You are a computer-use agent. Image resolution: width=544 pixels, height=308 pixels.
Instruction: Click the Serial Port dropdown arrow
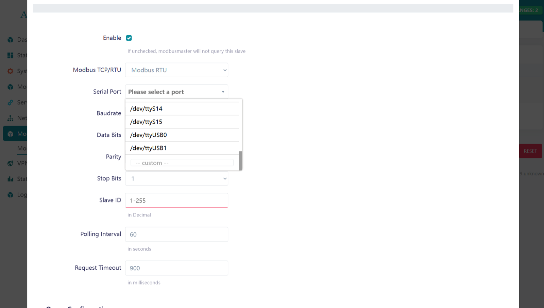(223, 92)
